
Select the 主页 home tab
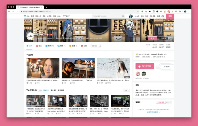pyautogui.click(x=29, y=46)
